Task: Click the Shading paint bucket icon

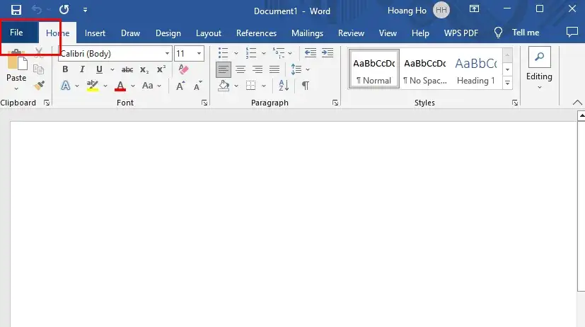Action: click(x=224, y=86)
